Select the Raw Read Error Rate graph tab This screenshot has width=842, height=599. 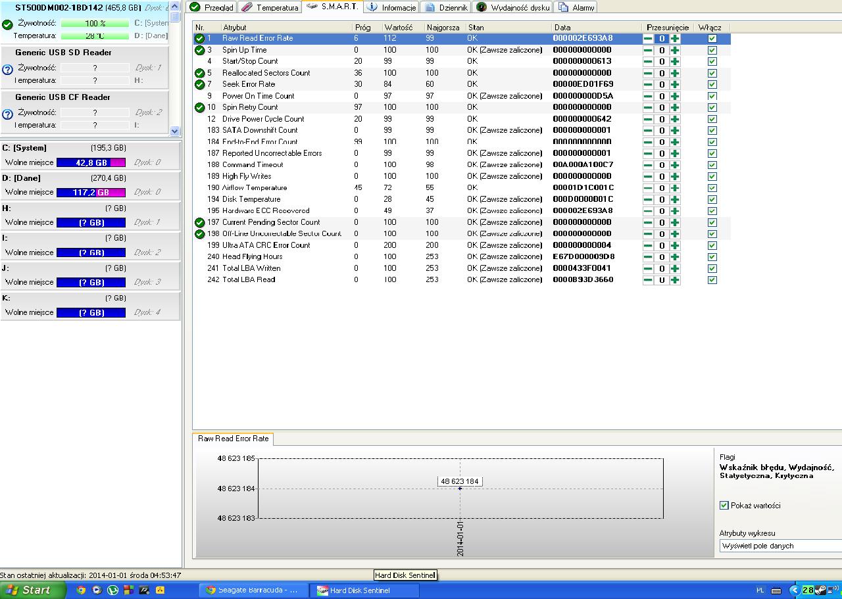(234, 439)
